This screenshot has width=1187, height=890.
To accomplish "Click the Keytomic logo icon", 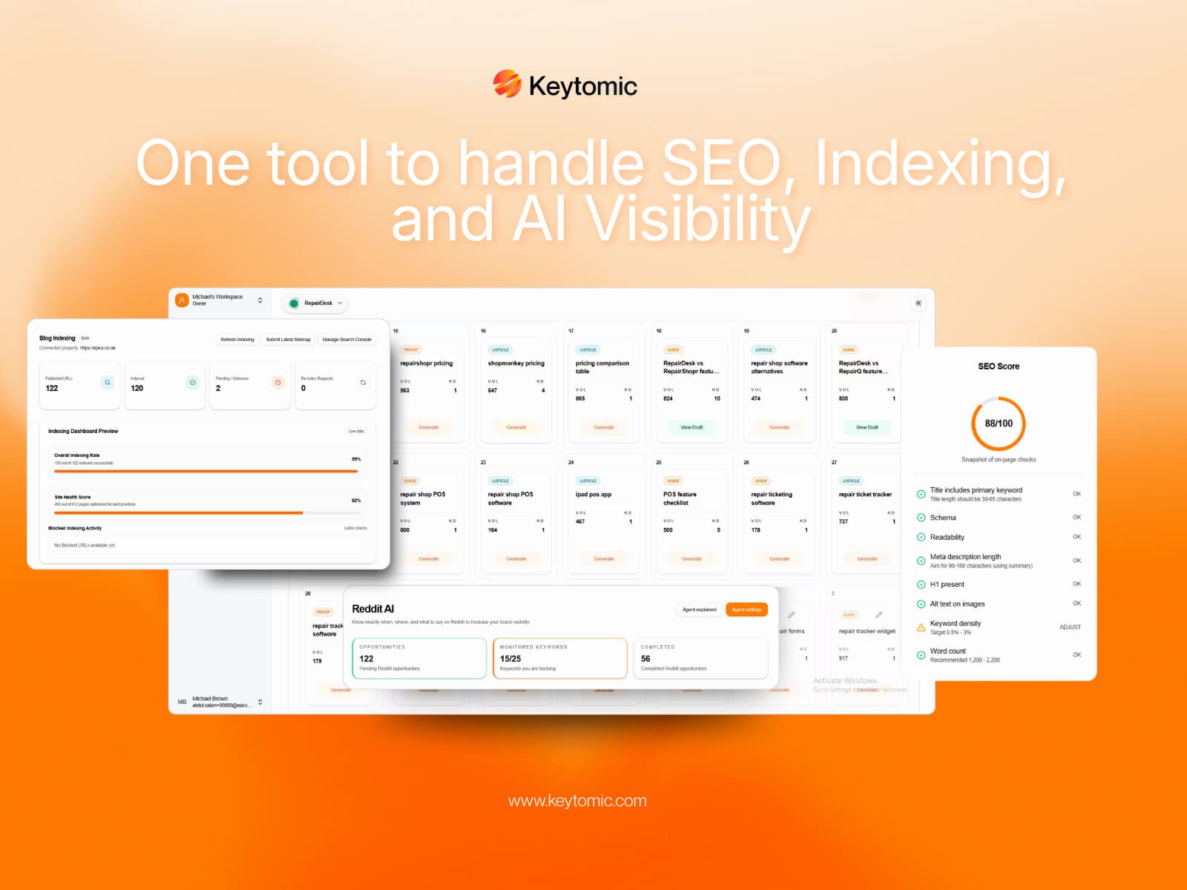I will pyautogui.click(x=508, y=83).
